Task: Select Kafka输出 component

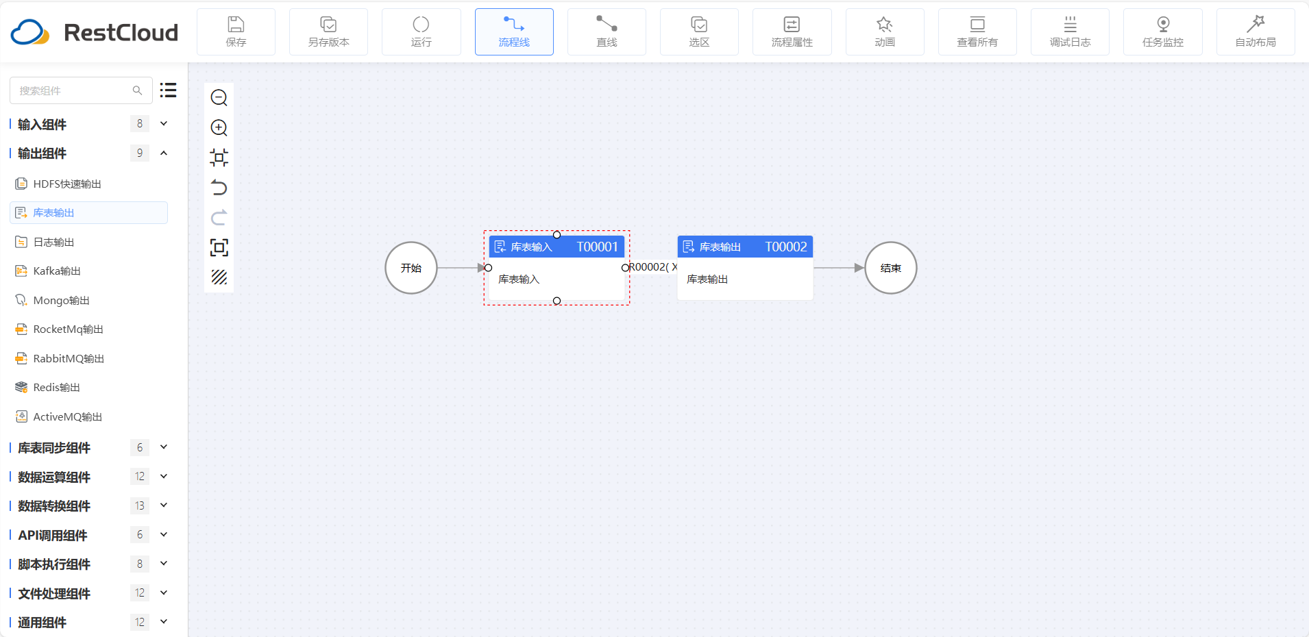Action: coord(88,271)
